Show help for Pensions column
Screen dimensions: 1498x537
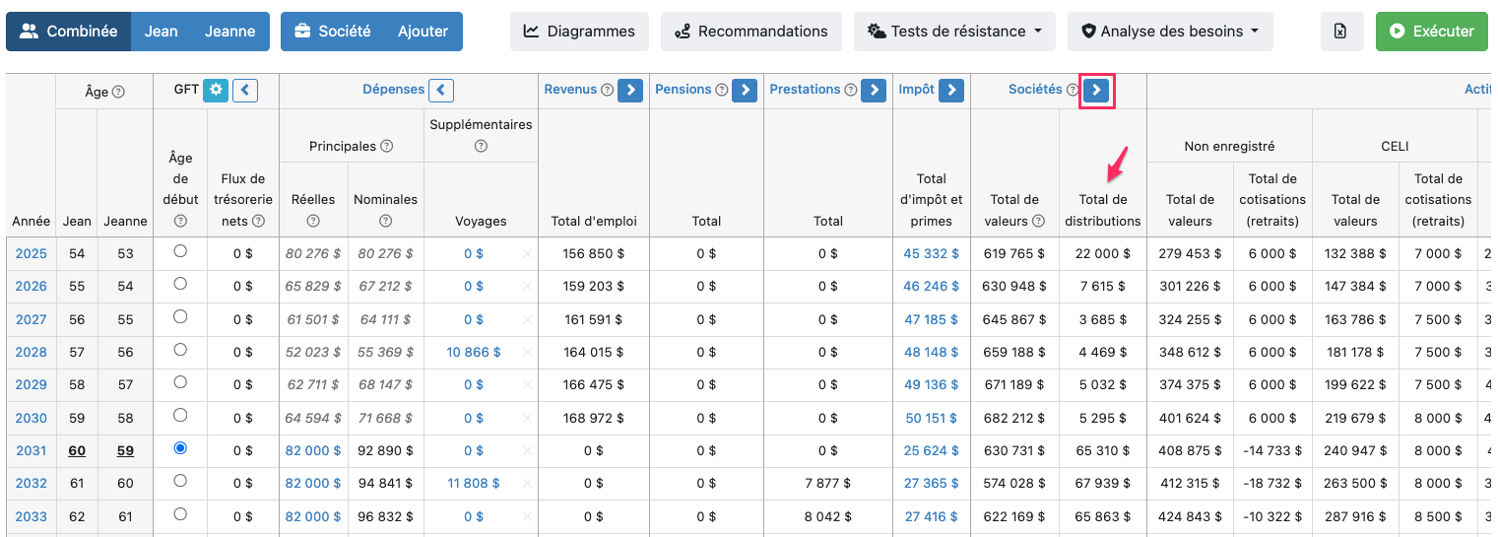tap(721, 90)
